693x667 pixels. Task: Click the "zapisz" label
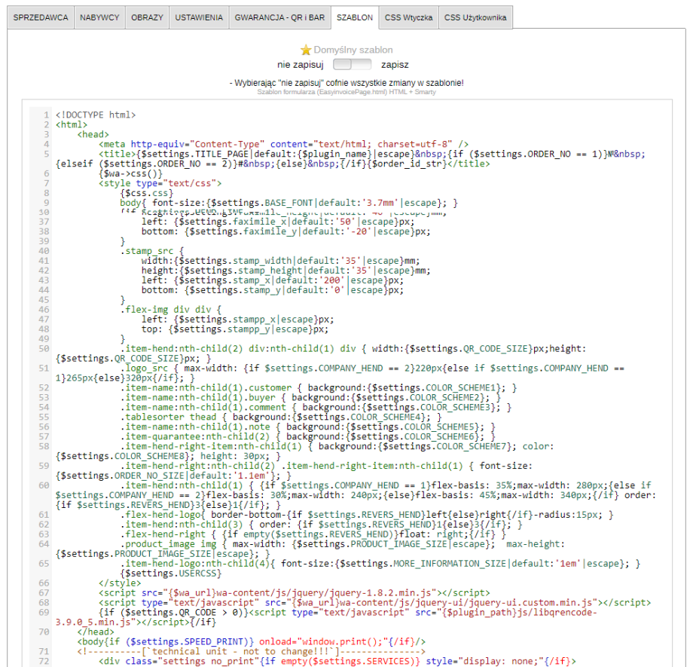pyautogui.click(x=395, y=65)
